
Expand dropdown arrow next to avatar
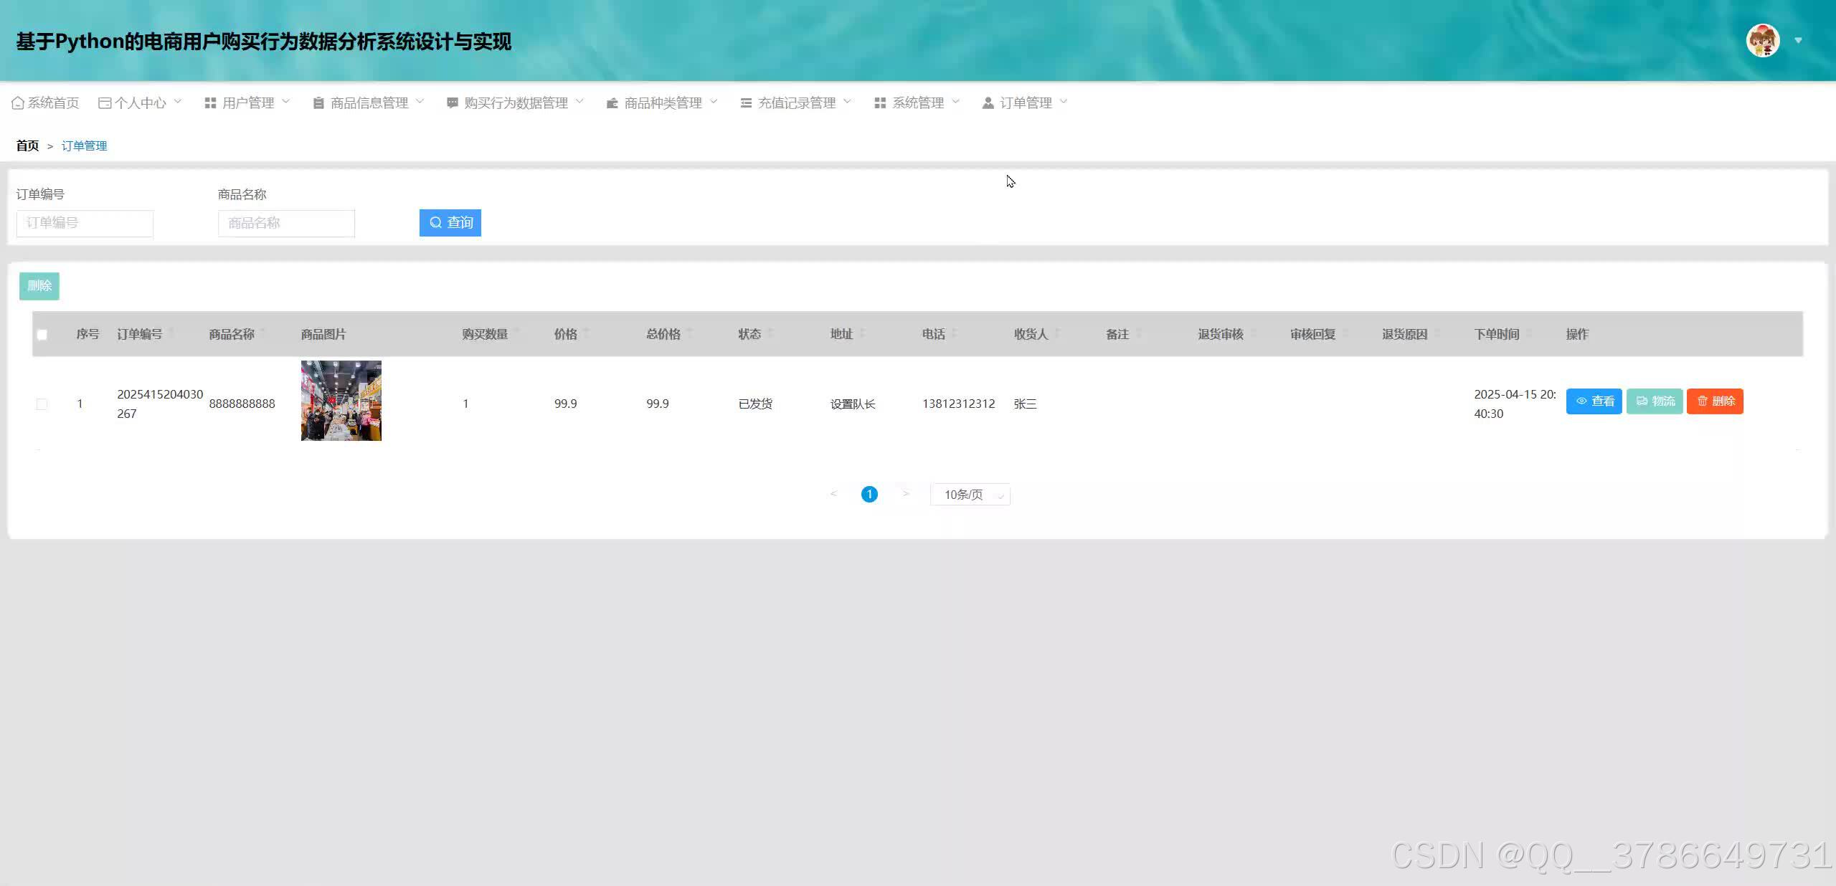point(1798,41)
